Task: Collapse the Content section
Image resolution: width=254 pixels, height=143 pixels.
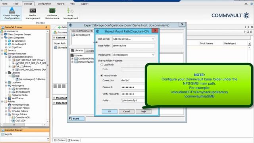Action: point(54,38)
